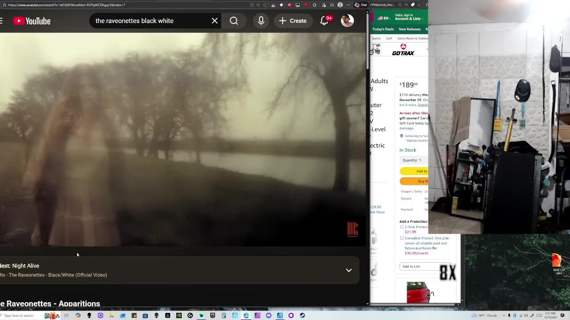Open the Copilot taskbar icon
This screenshot has height=320, width=570.
click(x=78, y=316)
